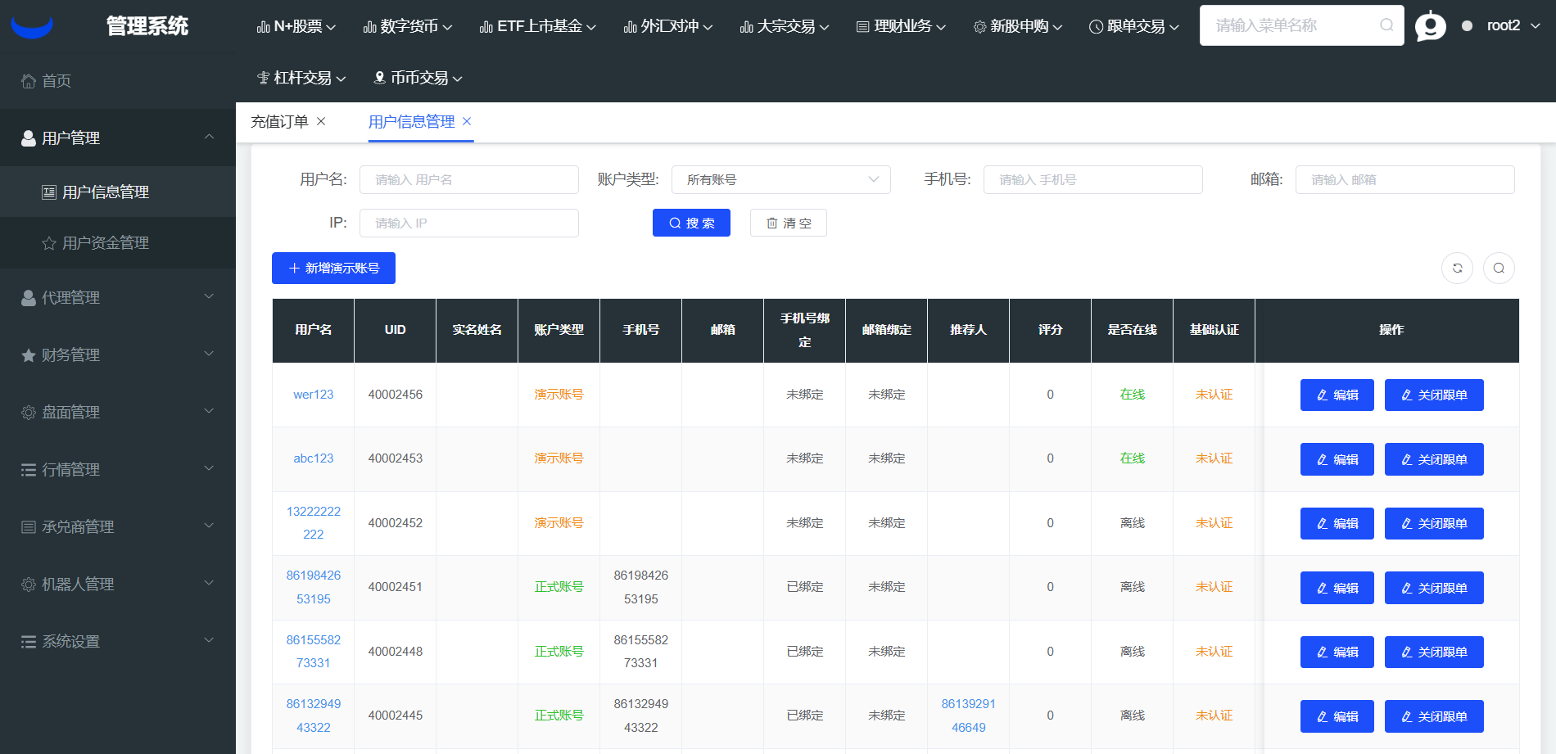Click 关闭跟单 for UID 40002451
The width and height of the screenshot is (1556, 754).
(x=1434, y=588)
